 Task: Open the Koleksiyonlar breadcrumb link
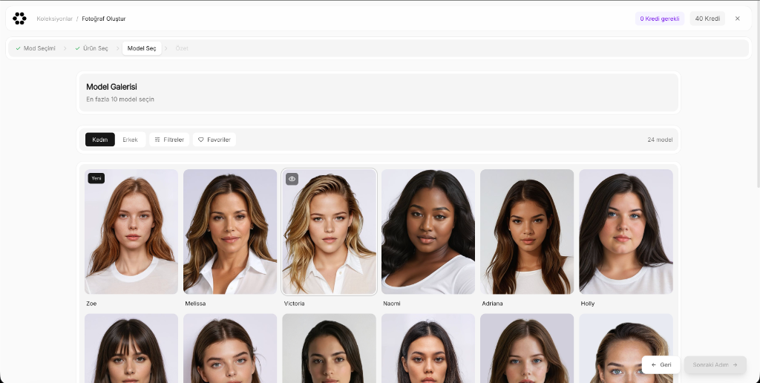tap(54, 19)
